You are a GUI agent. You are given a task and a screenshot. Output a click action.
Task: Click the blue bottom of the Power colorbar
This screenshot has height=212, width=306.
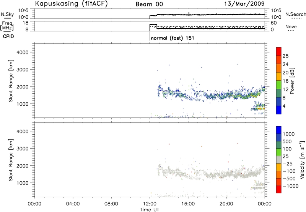tap(279, 110)
